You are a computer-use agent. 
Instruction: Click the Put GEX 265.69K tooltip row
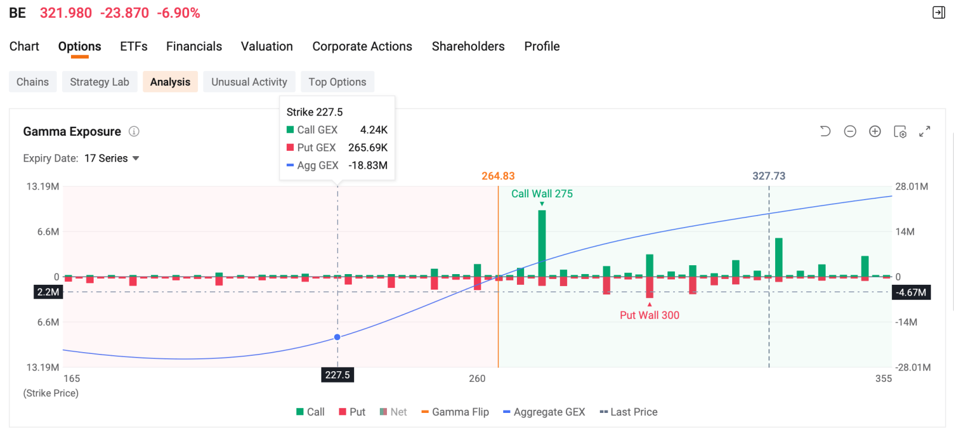pyautogui.click(x=337, y=147)
